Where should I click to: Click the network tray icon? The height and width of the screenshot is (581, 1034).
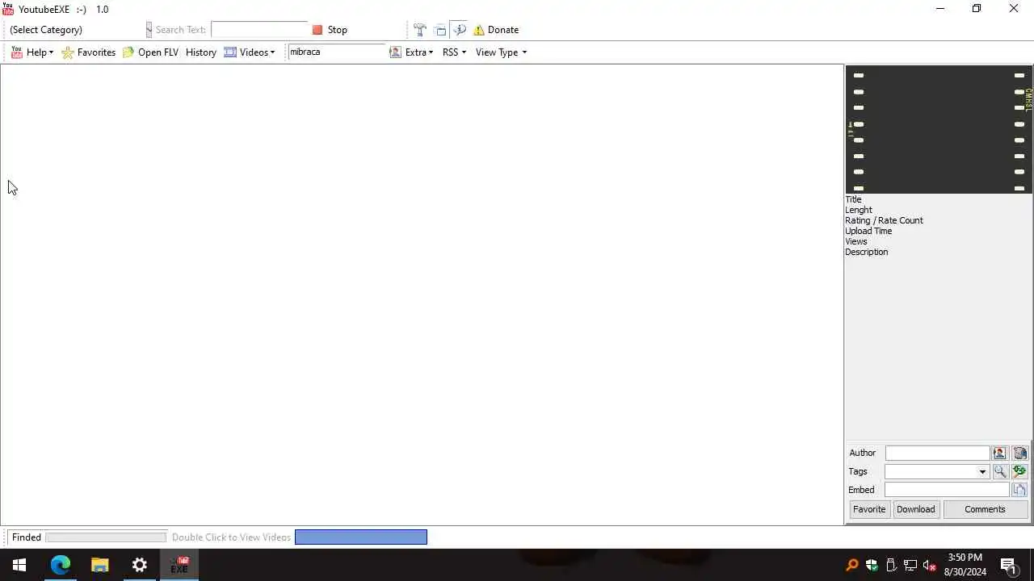[x=910, y=565]
